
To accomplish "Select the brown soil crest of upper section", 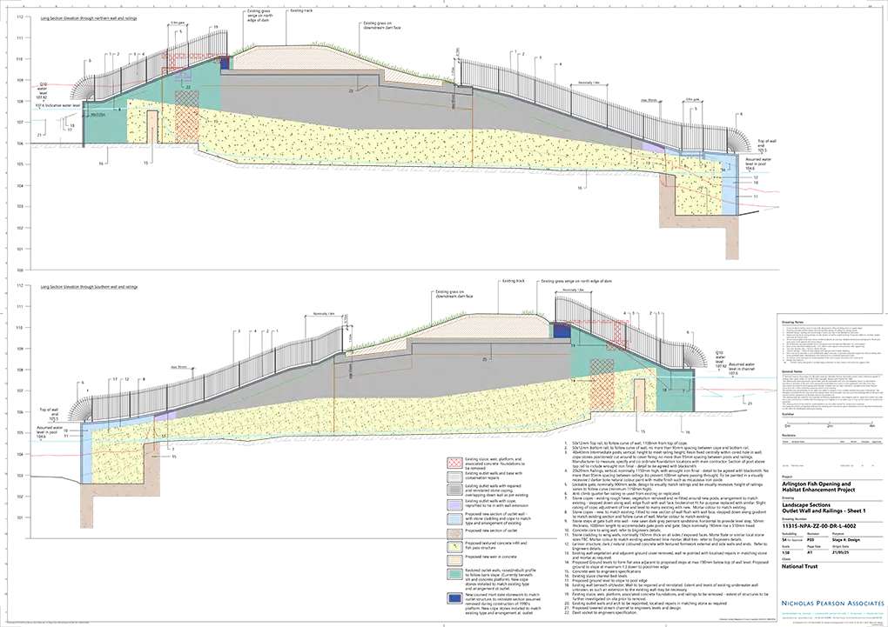I will coord(287,58).
